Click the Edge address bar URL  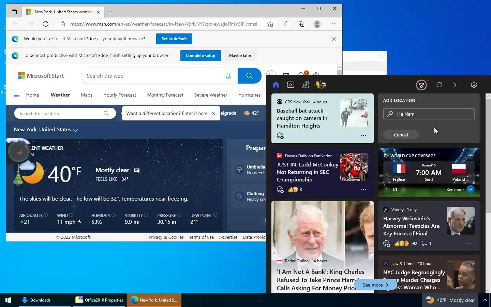click(x=165, y=24)
